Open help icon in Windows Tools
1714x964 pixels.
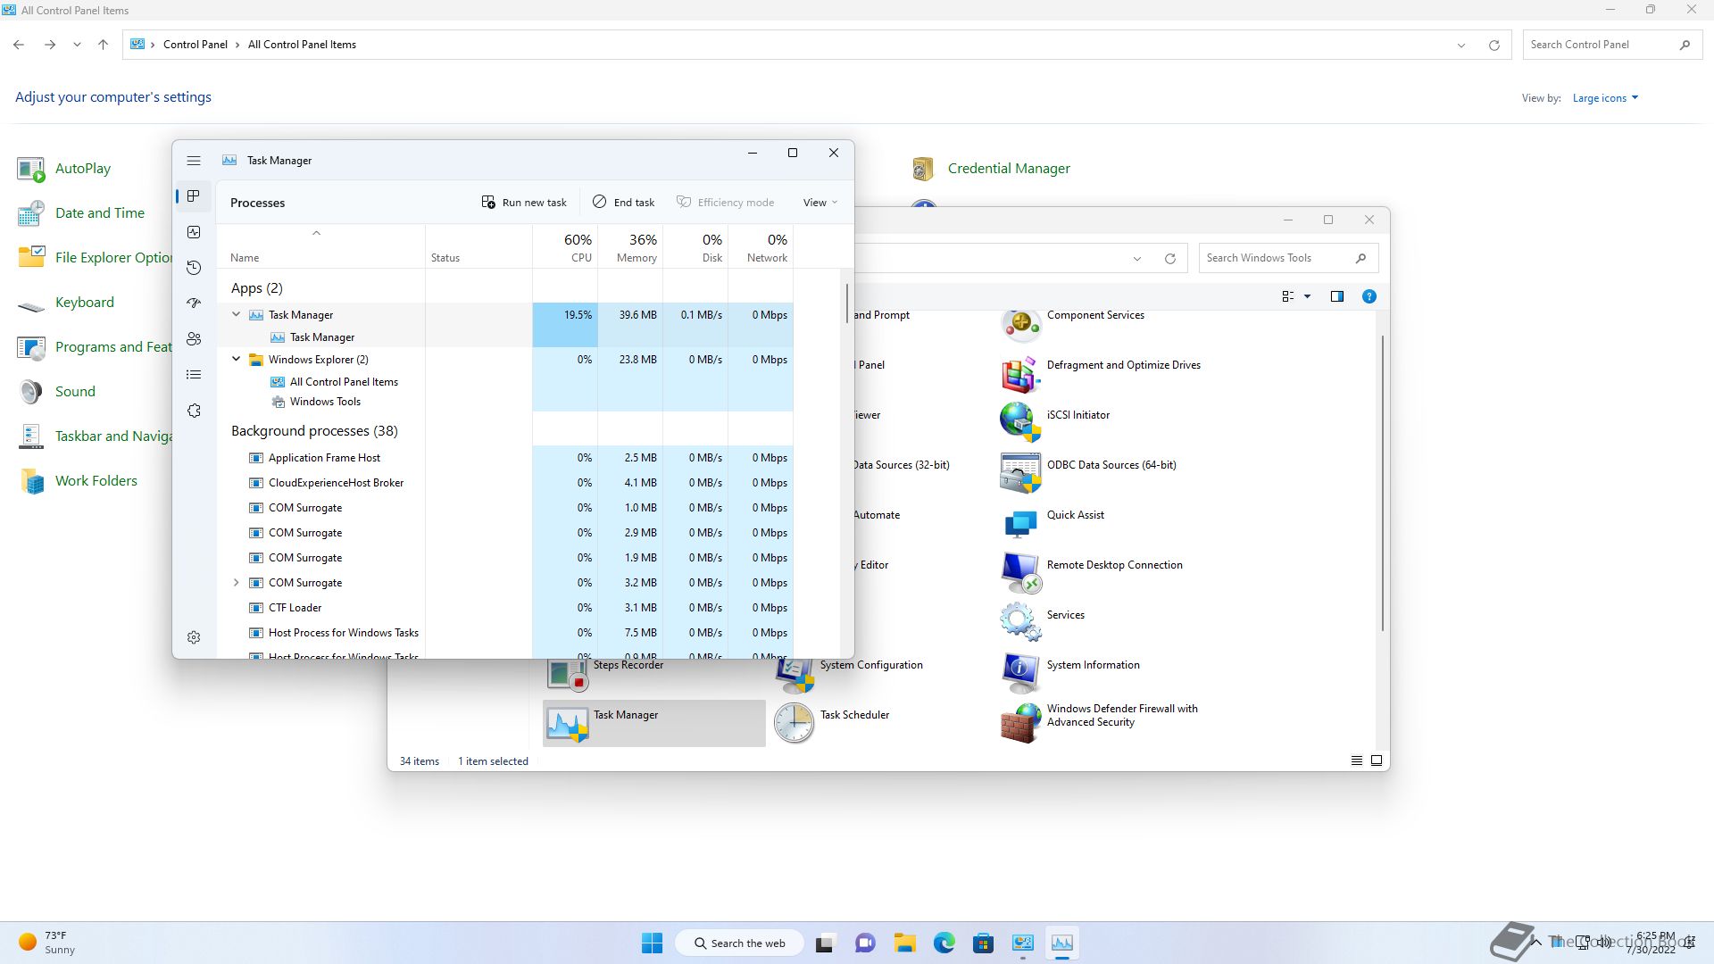click(1369, 296)
